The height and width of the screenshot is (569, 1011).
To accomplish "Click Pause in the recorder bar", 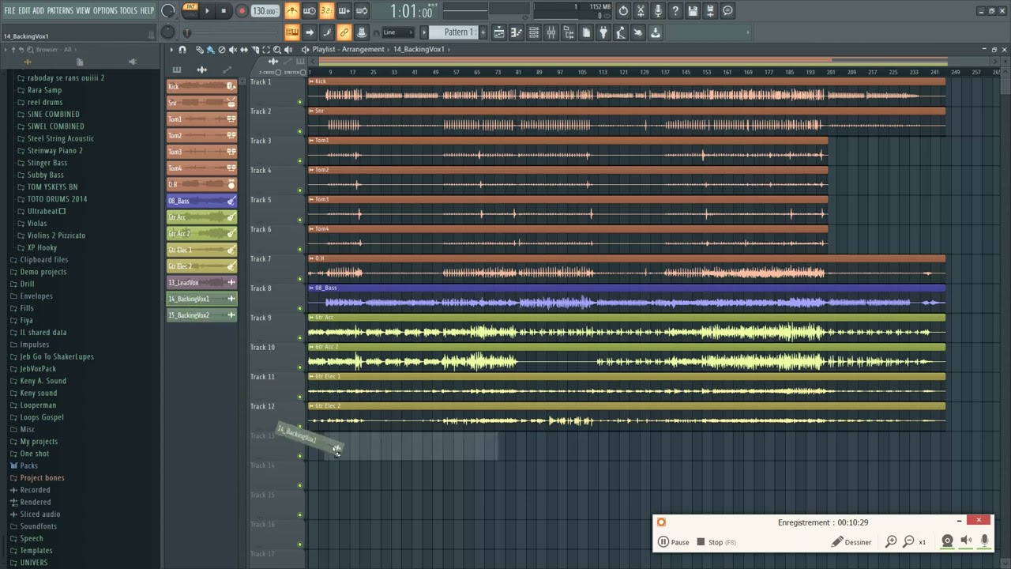I will [674, 542].
